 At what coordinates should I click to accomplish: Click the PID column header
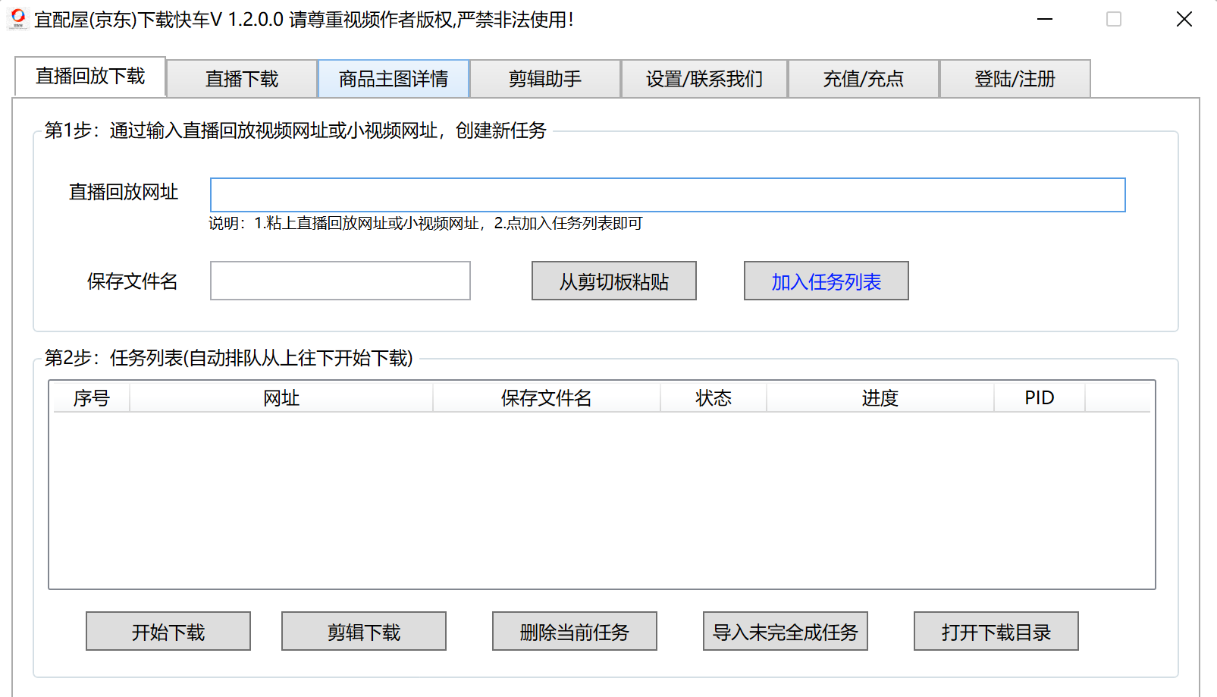[x=1040, y=397]
